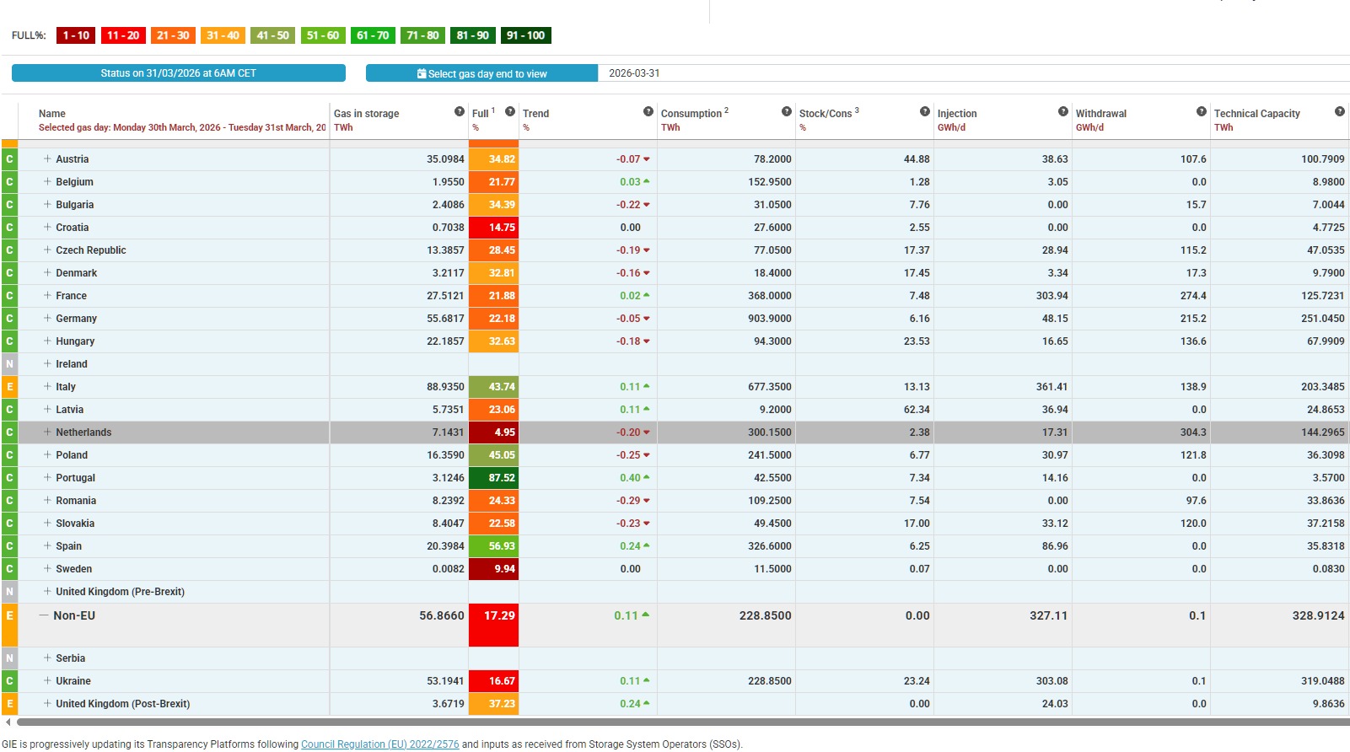Click help icon for Trend column
The height and width of the screenshot is (752, 1350).
coord(648,111)
